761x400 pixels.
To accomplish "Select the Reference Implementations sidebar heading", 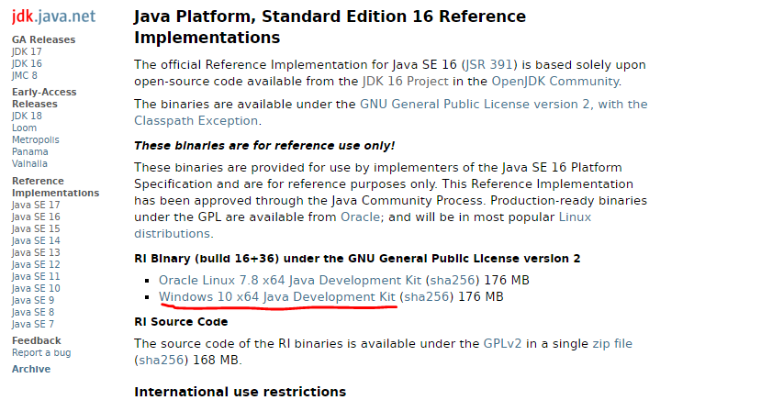I will 55,186.
